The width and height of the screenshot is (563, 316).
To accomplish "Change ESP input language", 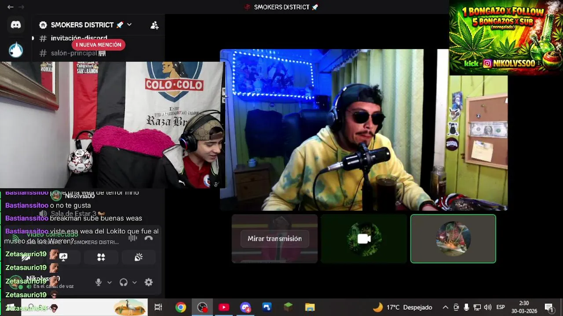I will click(501, 307).
